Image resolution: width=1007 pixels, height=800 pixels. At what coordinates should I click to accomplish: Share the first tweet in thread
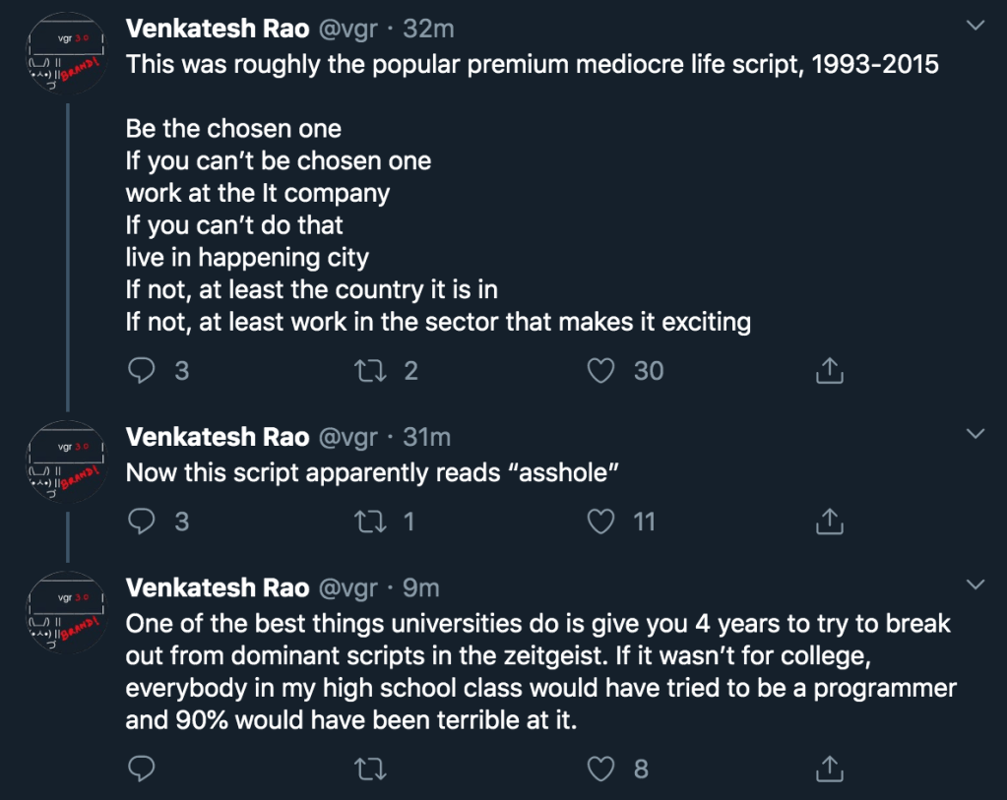pyautogui.click(x=829, y=371)
